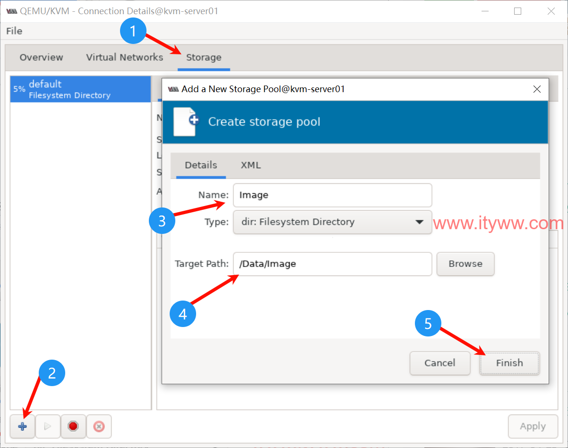The image size is (568, 448).
Task: Focus the Target Path input field
Action: coord(332,264)
